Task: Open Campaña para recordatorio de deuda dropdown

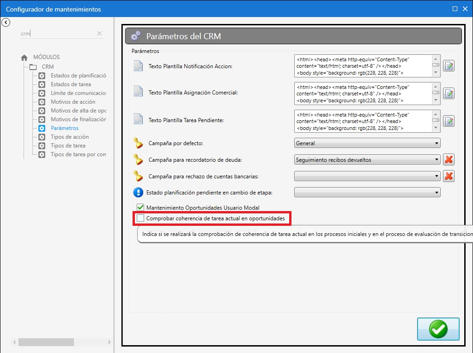Action: tap(367, 159)
